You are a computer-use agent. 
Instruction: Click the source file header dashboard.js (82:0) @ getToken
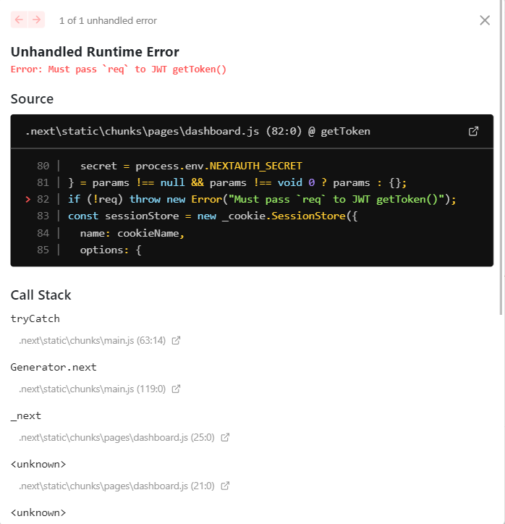198,131
